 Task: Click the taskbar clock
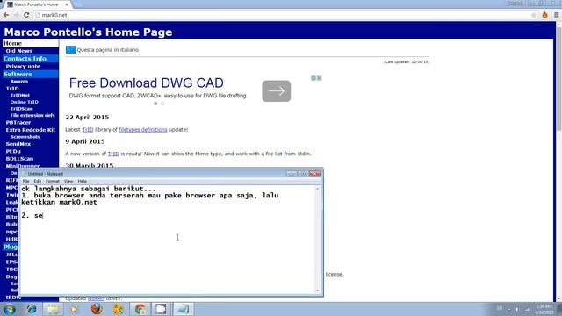click(544, 309)
